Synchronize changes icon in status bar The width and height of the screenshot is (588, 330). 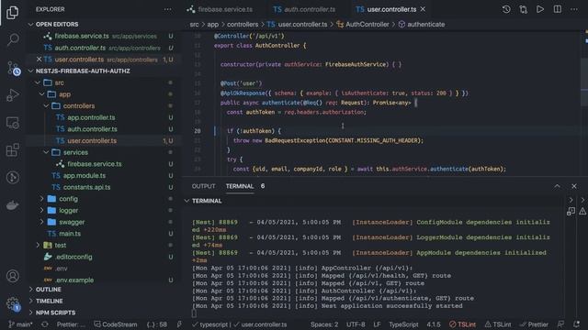click(45, 324)
